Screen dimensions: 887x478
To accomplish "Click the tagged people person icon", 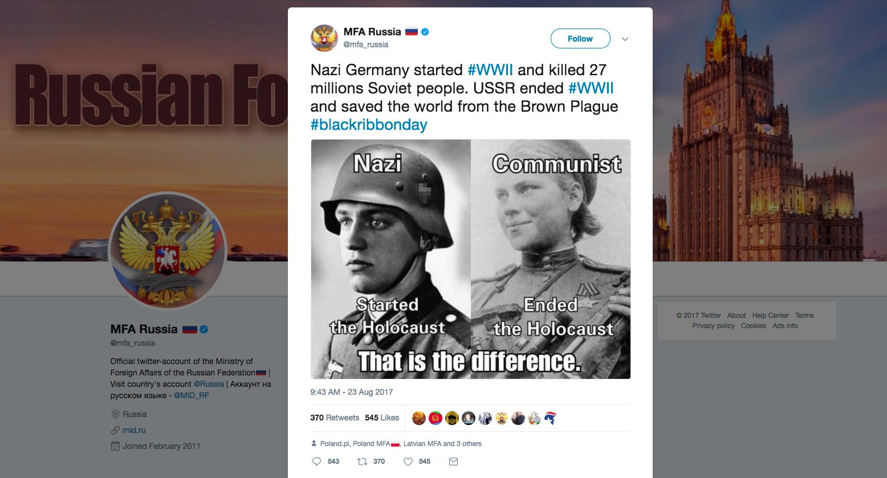I will (x=314, y=443).
